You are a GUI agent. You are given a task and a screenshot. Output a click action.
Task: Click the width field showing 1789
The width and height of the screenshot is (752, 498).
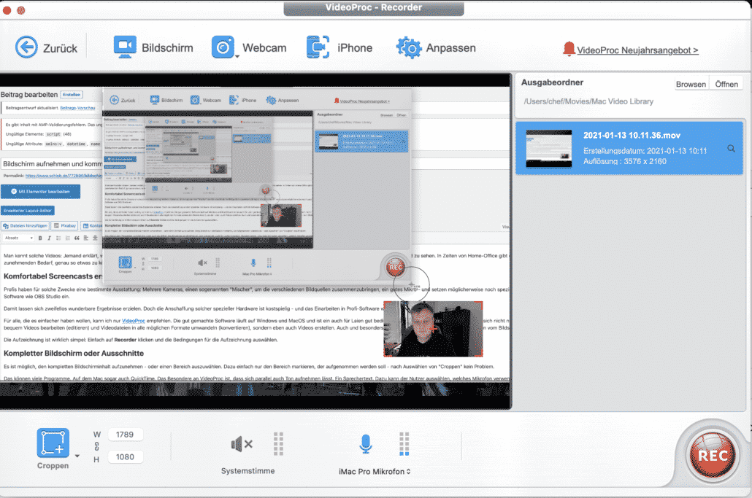click(125, 435)
